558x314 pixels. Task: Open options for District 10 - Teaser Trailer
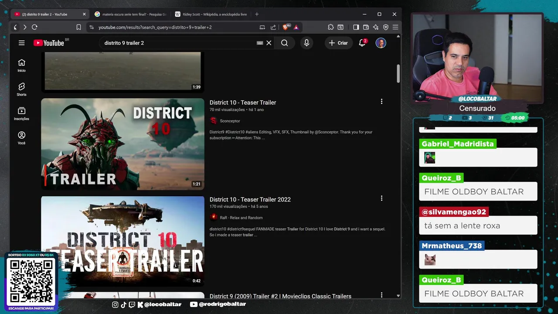pyautogui.click(x=381, y=102)
